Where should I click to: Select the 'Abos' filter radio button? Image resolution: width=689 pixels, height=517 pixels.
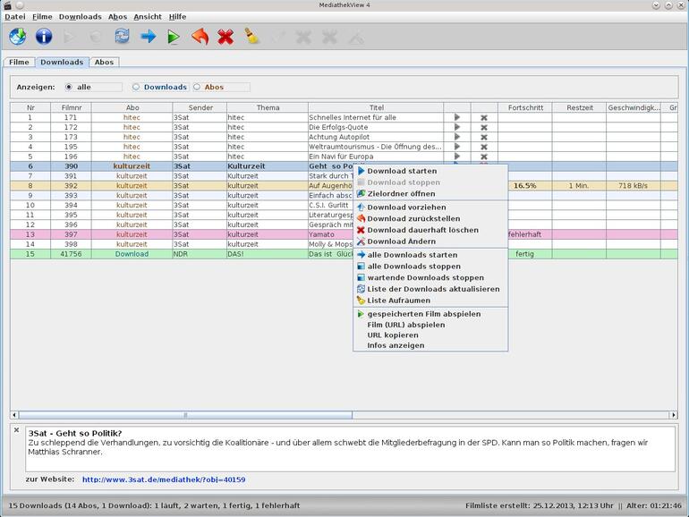pos(197,87)
